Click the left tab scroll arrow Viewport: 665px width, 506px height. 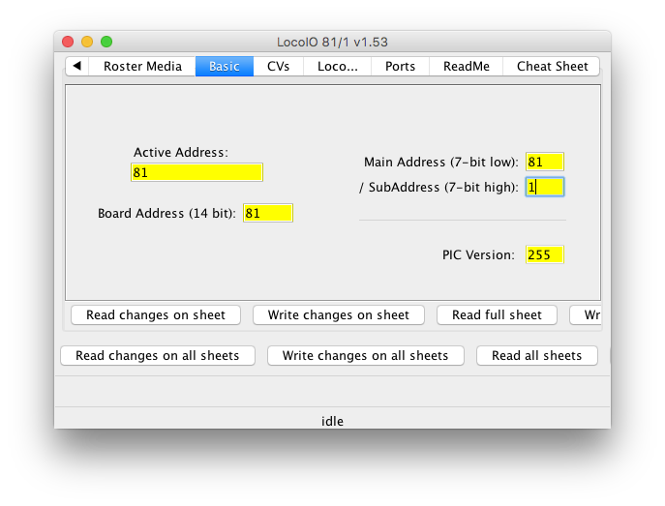(76, 66)
